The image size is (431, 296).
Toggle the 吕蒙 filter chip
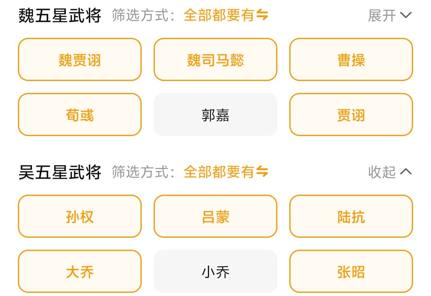215,217
